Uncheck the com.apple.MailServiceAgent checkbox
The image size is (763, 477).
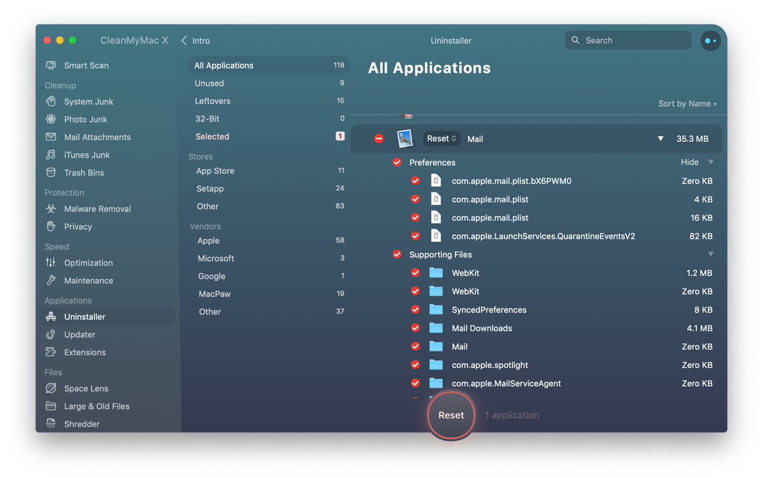(x=415, y=383)
